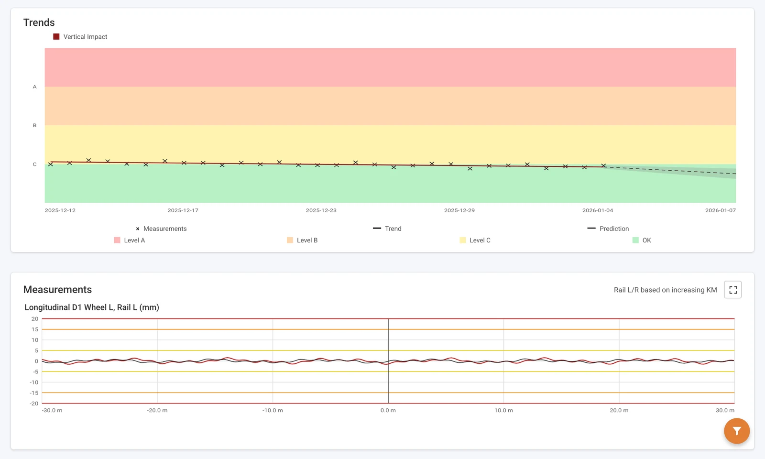Click the 2025-12-17 date axis label
Viewport: 765px width, 459px height.
tap(183, 210)
